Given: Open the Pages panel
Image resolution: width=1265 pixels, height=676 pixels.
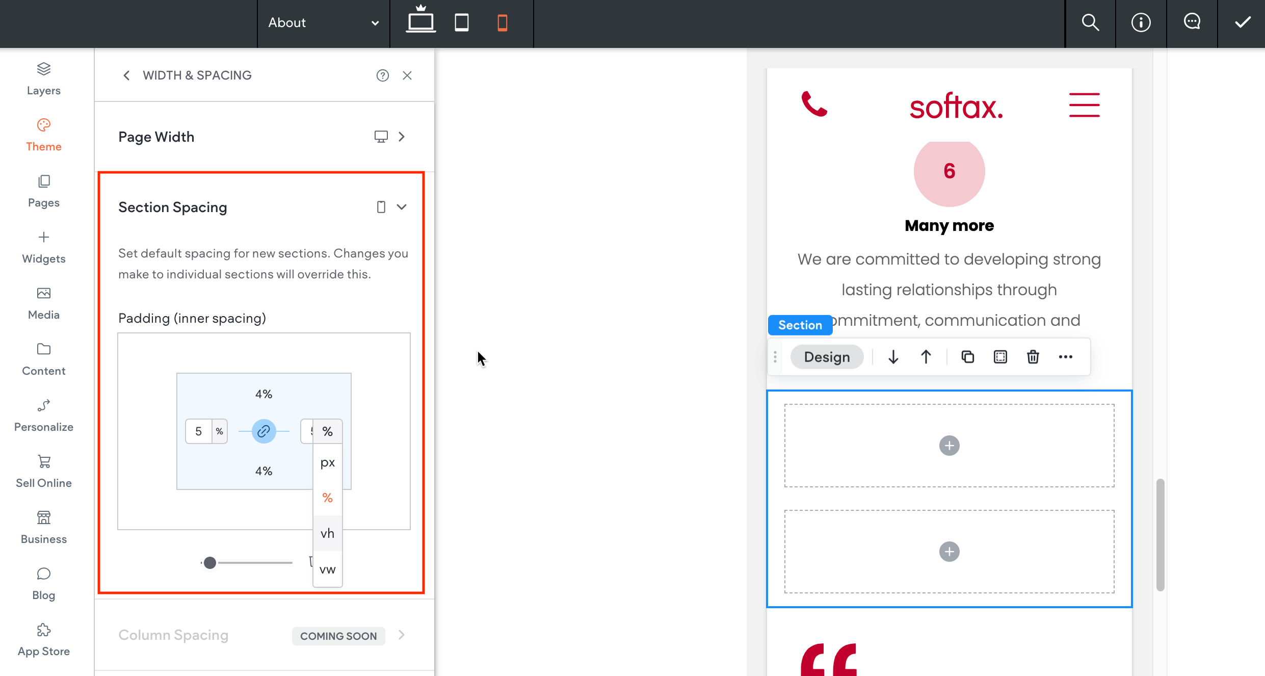Looking at the screenshot, I should [43, 190].
